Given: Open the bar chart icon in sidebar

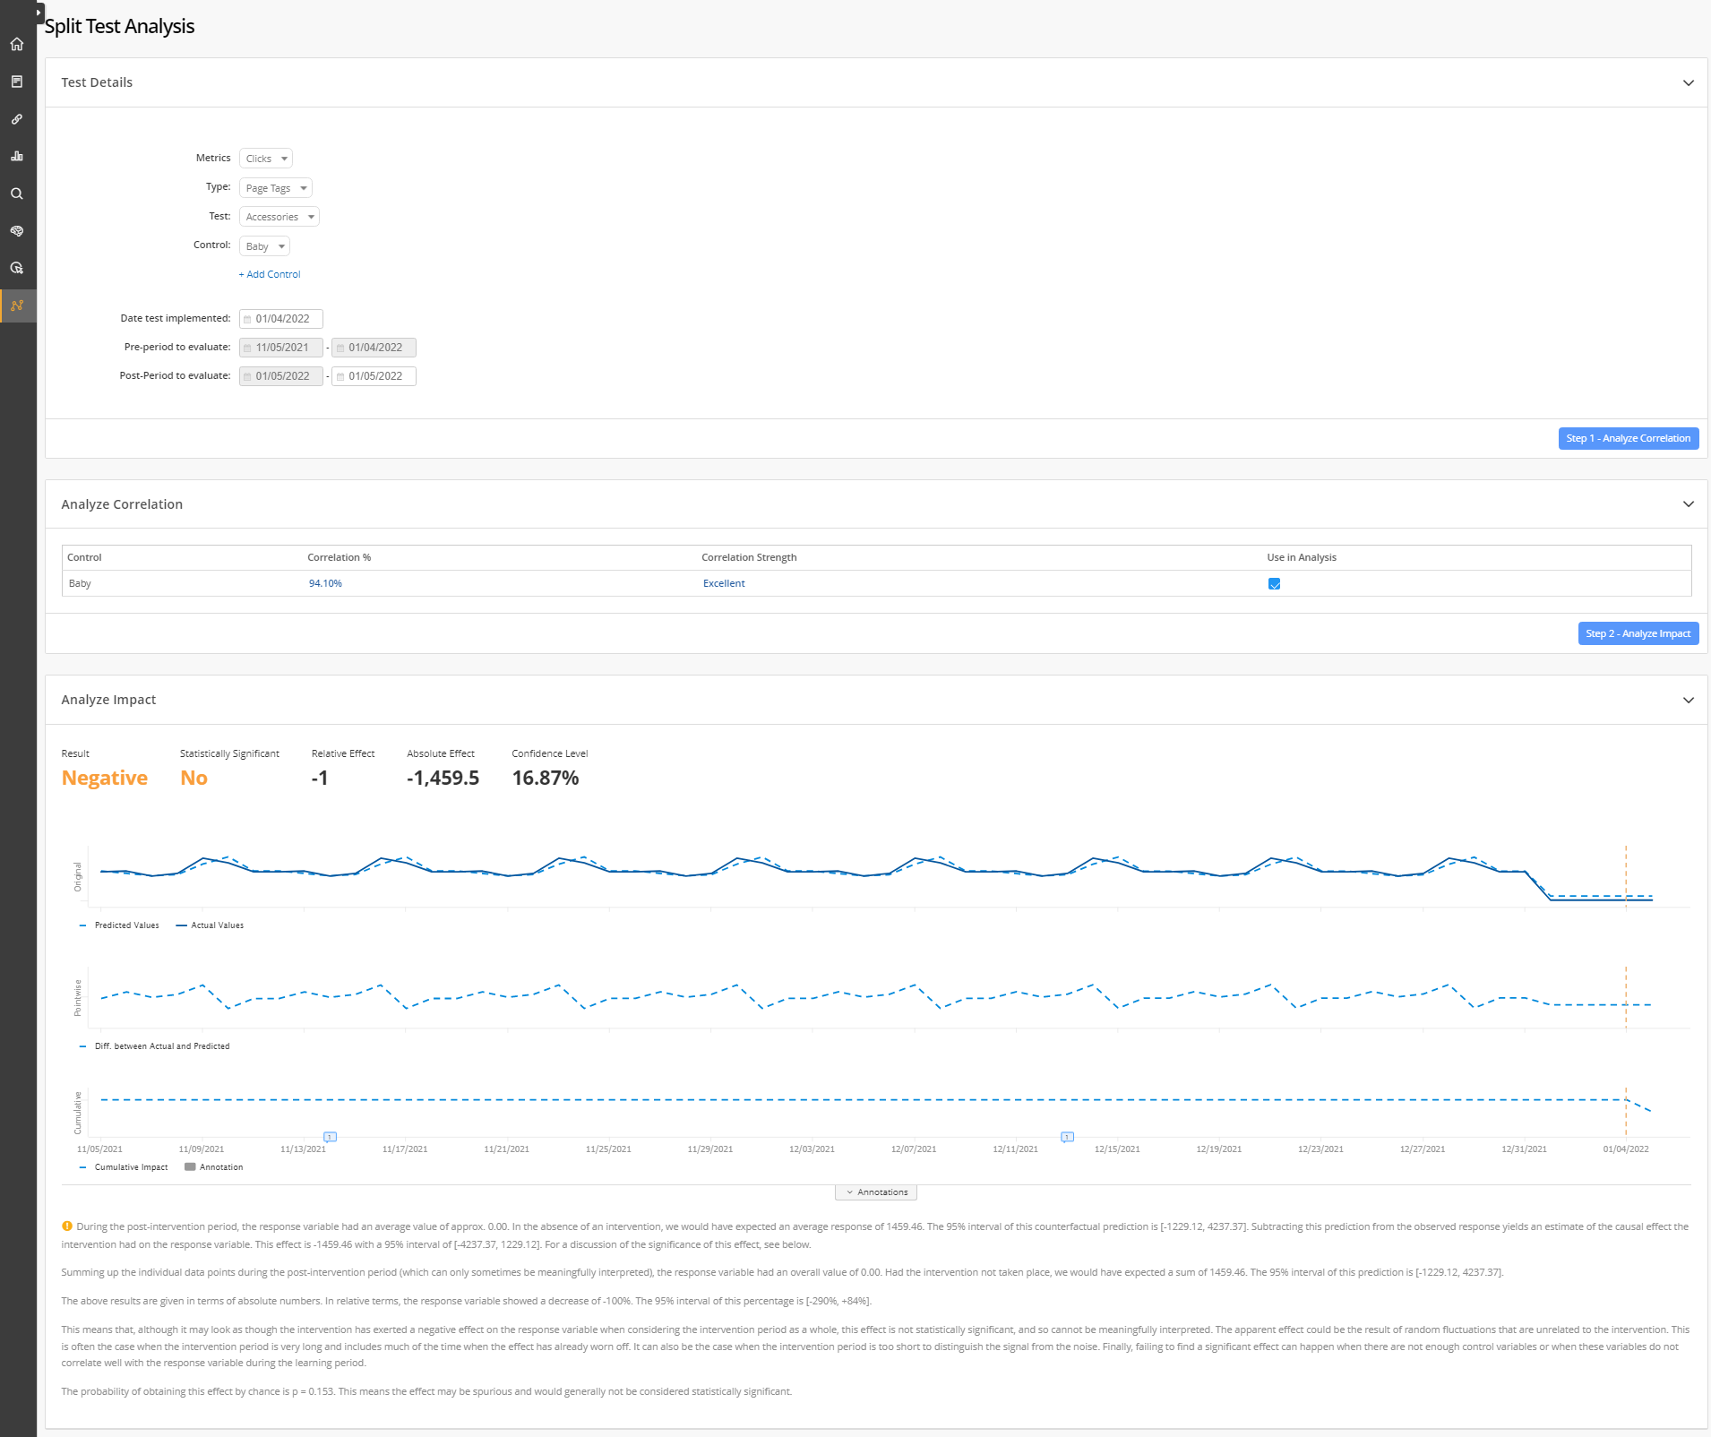Looking at the screenshot, I should tap(17, 156).
